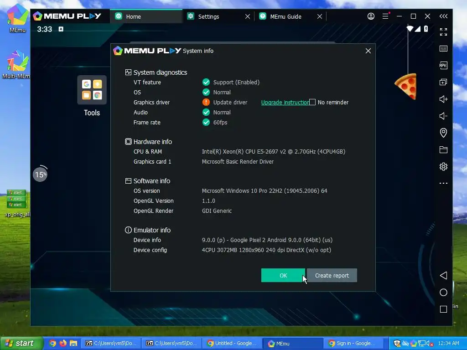Click the VT feature green checkmark
The width and height of the screenshot is (467, 350).
click(x=206, y=82)
